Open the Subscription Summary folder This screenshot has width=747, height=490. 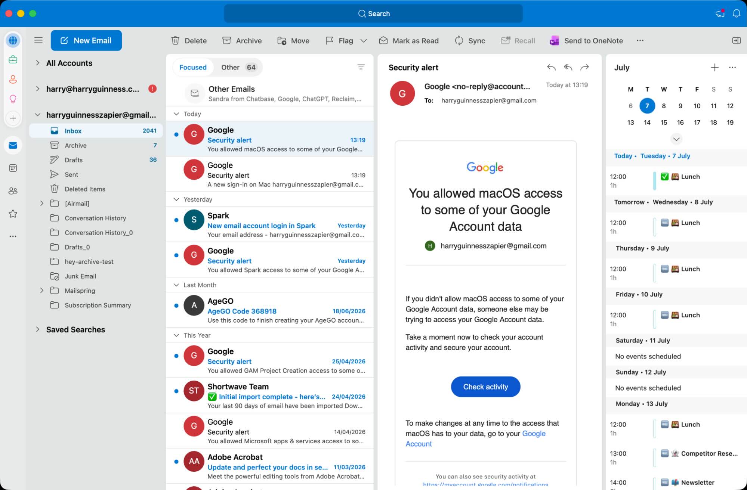(x=96, y=305)
